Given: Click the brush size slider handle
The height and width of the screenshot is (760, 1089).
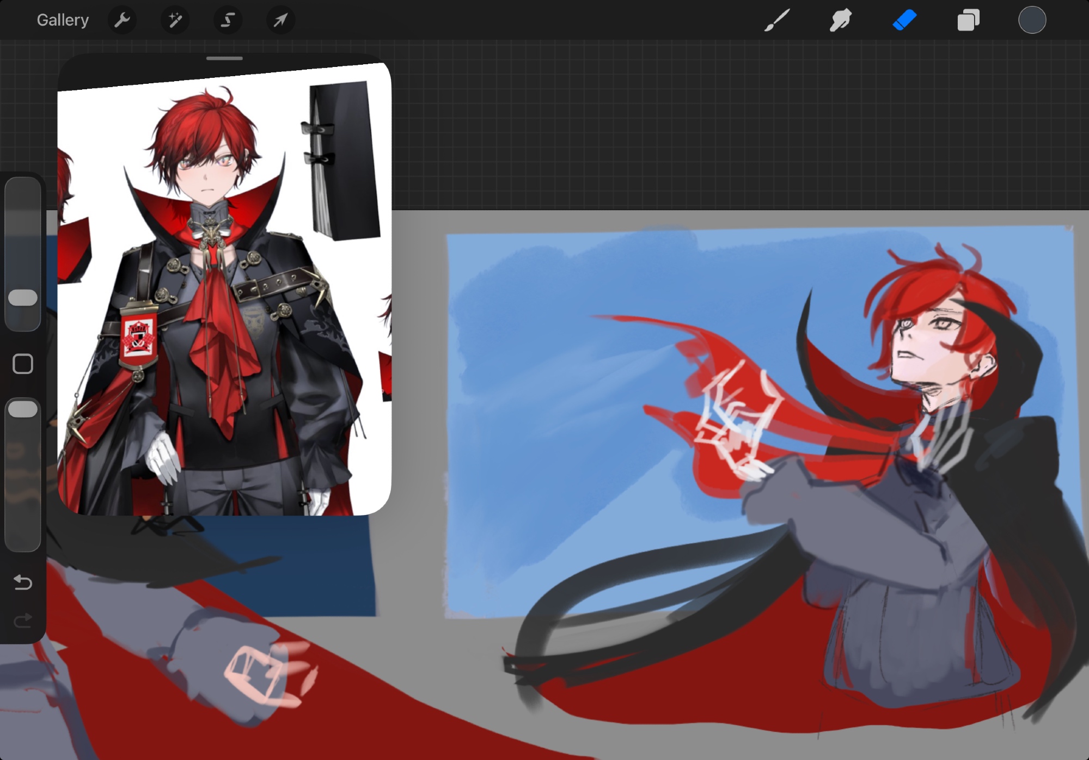Looking at the screenshot, I should click(23, 298).
